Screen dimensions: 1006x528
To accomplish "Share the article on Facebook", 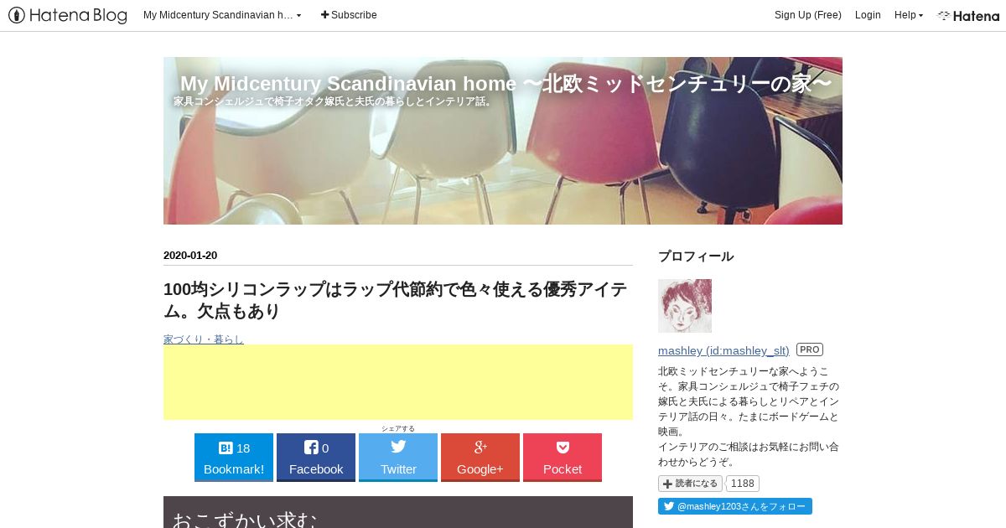I will 316,458.
